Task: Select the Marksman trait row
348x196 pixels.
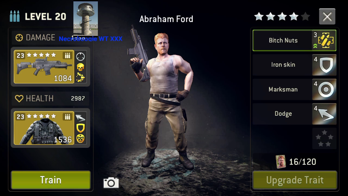Action: [294, 89]
